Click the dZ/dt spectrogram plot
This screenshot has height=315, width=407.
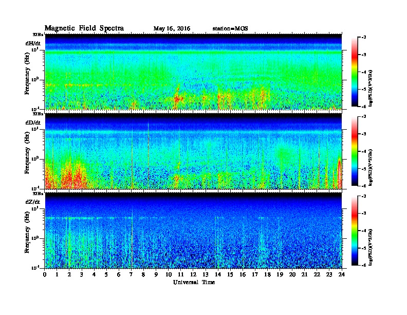[x=193, y=230]
